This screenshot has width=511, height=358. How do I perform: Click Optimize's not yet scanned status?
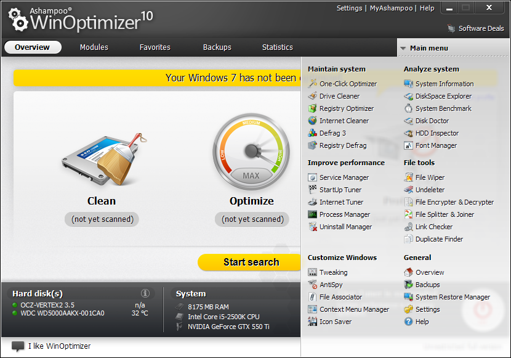coord(252,219)
